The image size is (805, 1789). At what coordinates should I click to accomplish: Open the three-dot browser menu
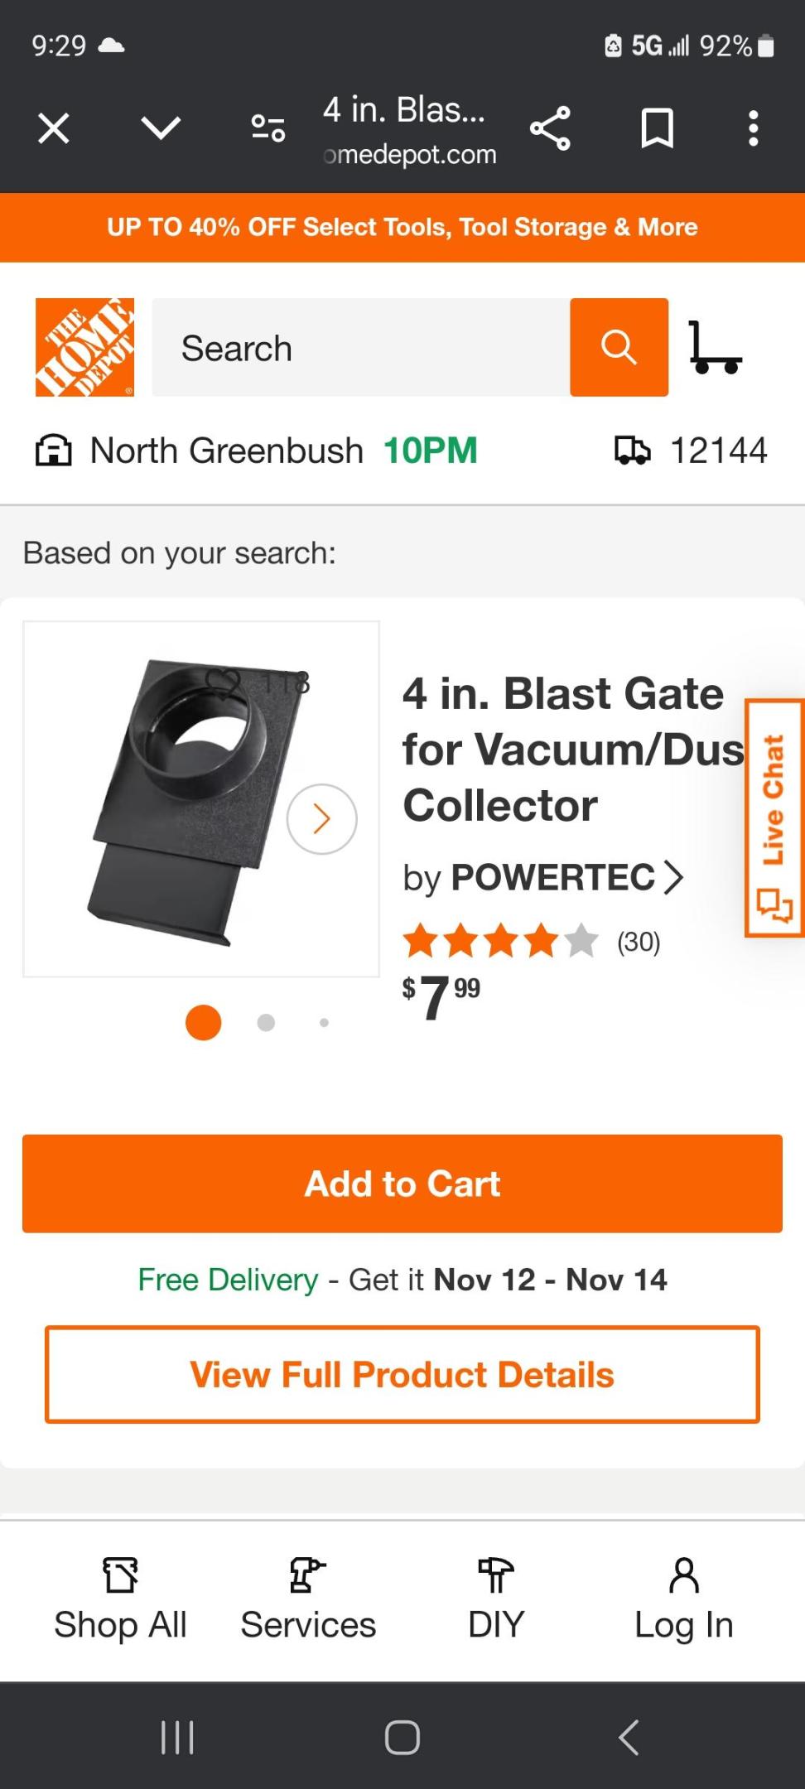click(753, 128)
